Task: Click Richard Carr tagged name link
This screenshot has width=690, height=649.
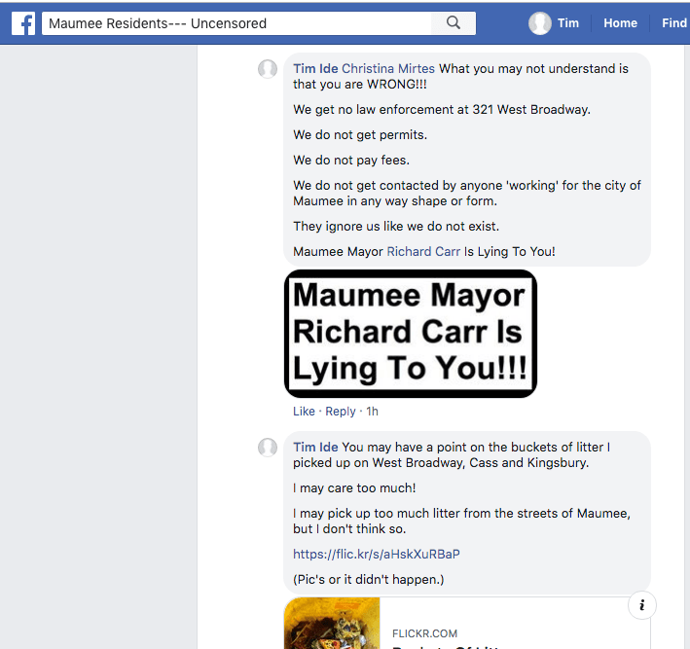Action: click(423, 251)
